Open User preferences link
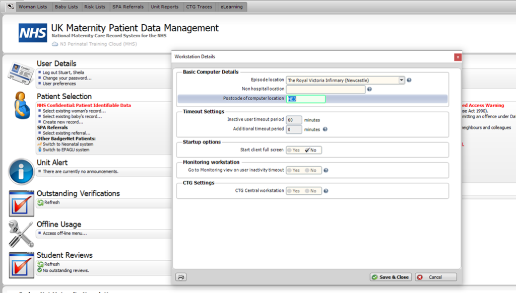The image size is (516, 293). tap(59, 84)
